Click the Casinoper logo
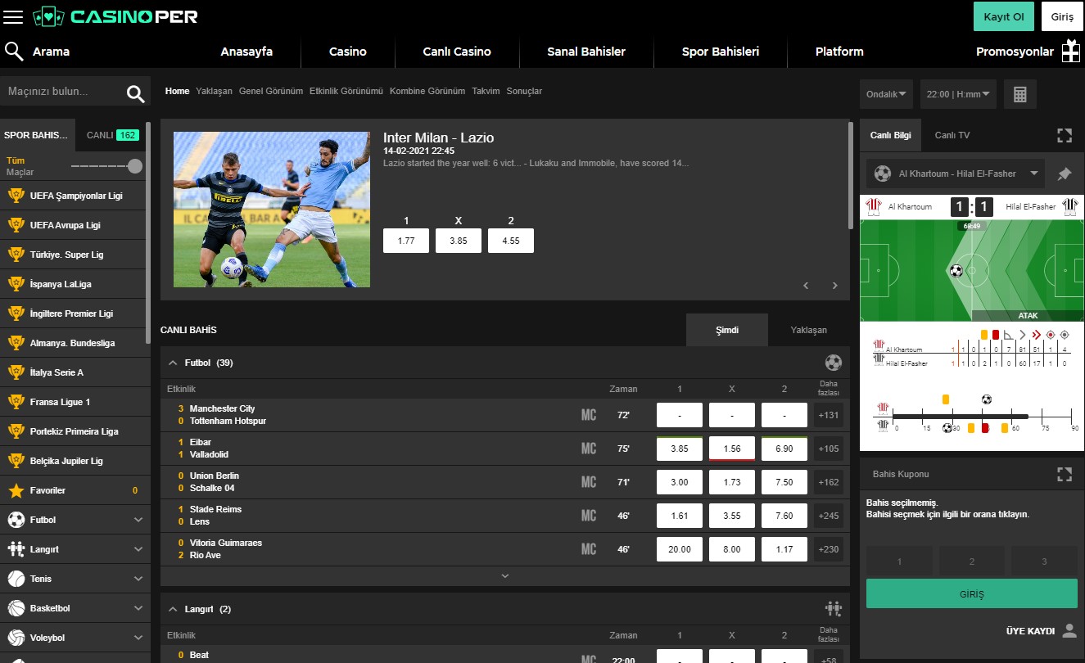Screen dimensions: 1085x663 click(x=115, y=16)
